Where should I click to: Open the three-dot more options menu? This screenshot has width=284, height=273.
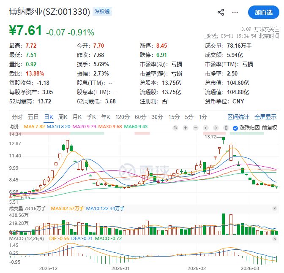pos(235,12)
